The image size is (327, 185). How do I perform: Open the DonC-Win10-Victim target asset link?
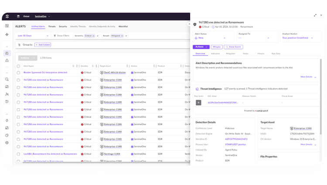[x=115, y=72]
